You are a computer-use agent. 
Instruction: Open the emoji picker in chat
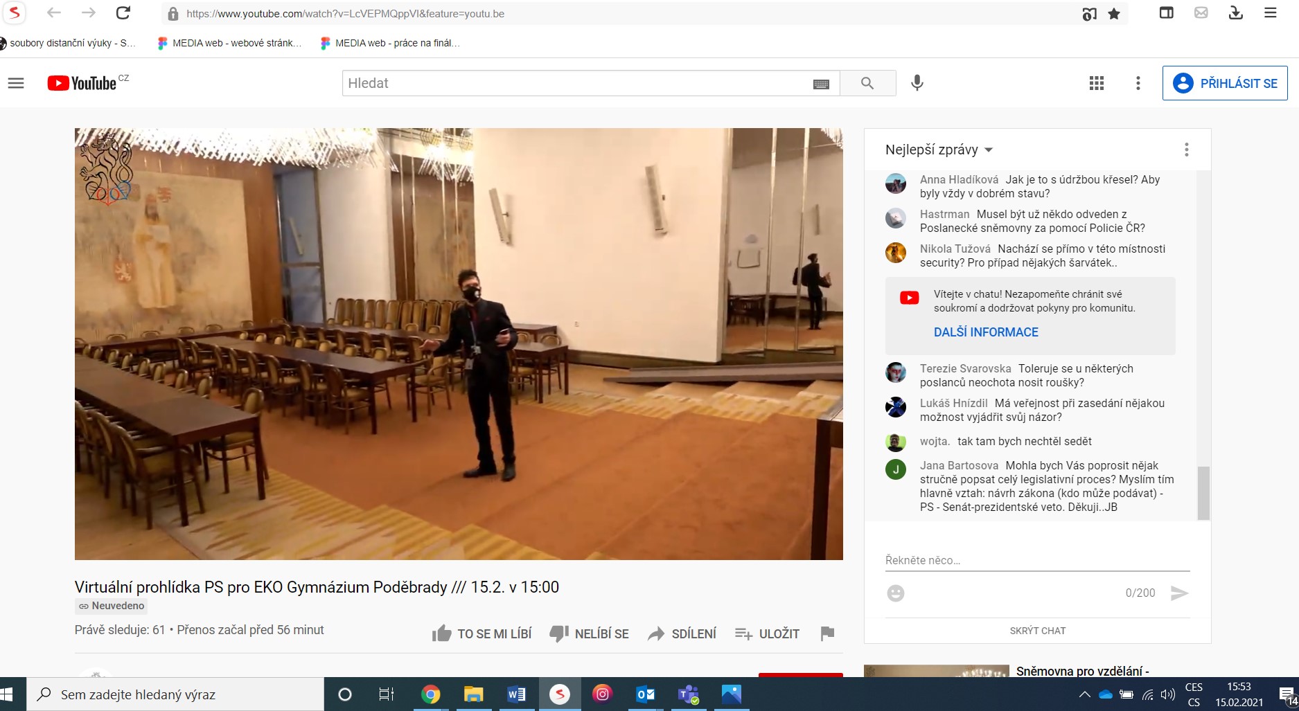(896, 593)
